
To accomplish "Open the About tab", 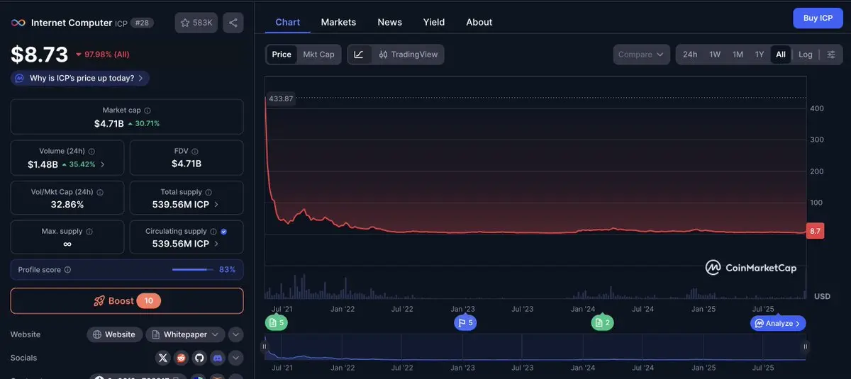I will click(479, 22).
